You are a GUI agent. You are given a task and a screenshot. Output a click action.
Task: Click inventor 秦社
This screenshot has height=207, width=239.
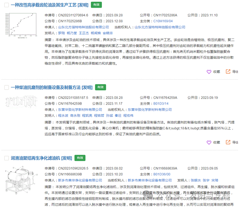(118, 116)
